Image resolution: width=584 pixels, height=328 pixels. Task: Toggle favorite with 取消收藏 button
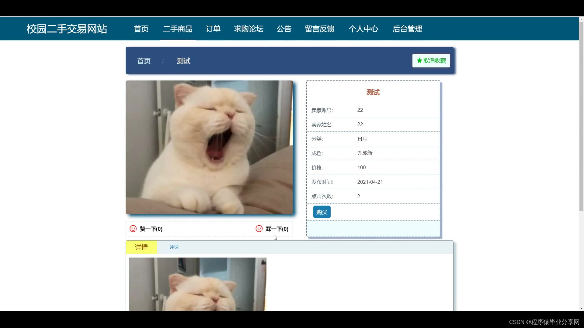tap(431, 61)
